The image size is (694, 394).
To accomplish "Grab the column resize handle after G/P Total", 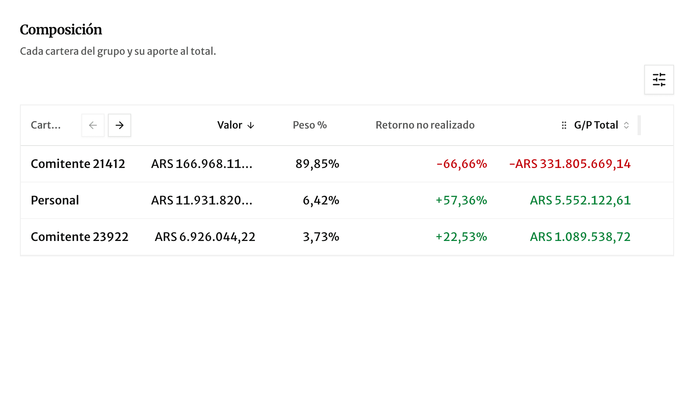I will (x=639, y=125).
